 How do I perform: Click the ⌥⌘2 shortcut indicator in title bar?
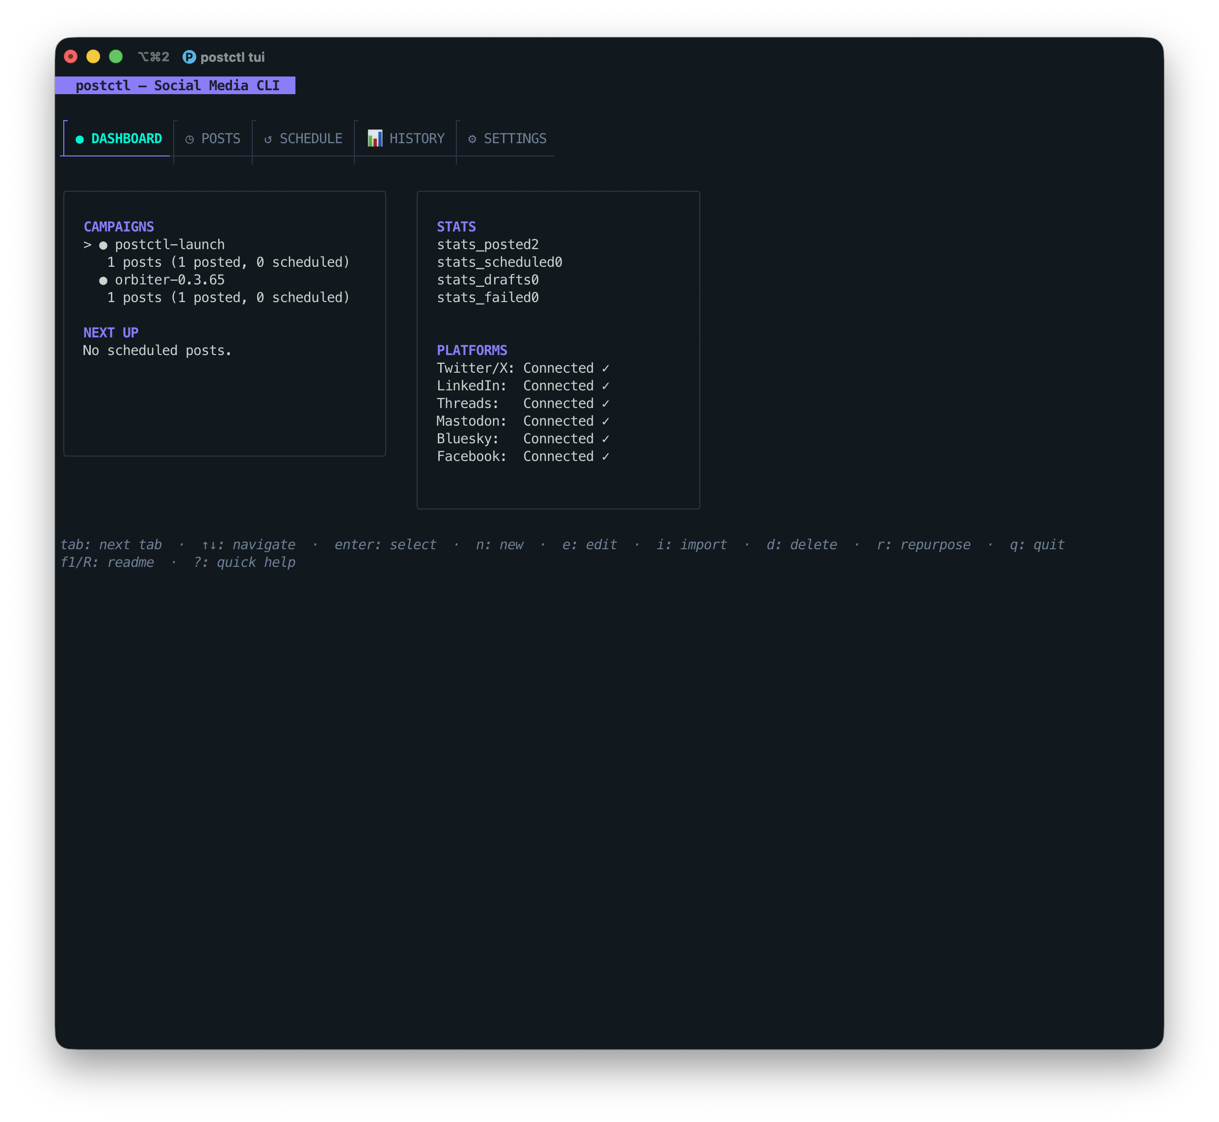point(154,57)
